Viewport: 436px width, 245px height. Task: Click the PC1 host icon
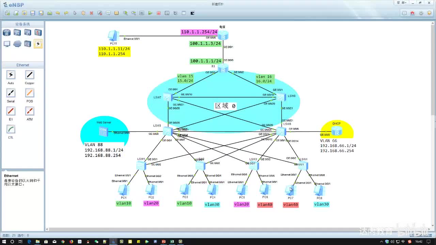[123, 190]
